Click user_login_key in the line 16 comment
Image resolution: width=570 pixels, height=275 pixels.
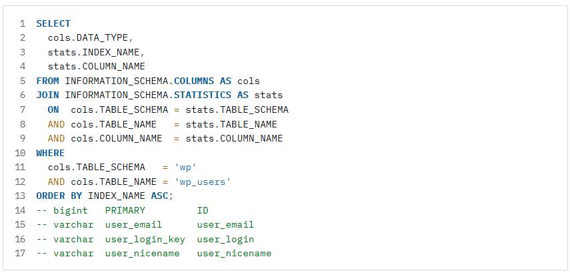coord(145,240)
